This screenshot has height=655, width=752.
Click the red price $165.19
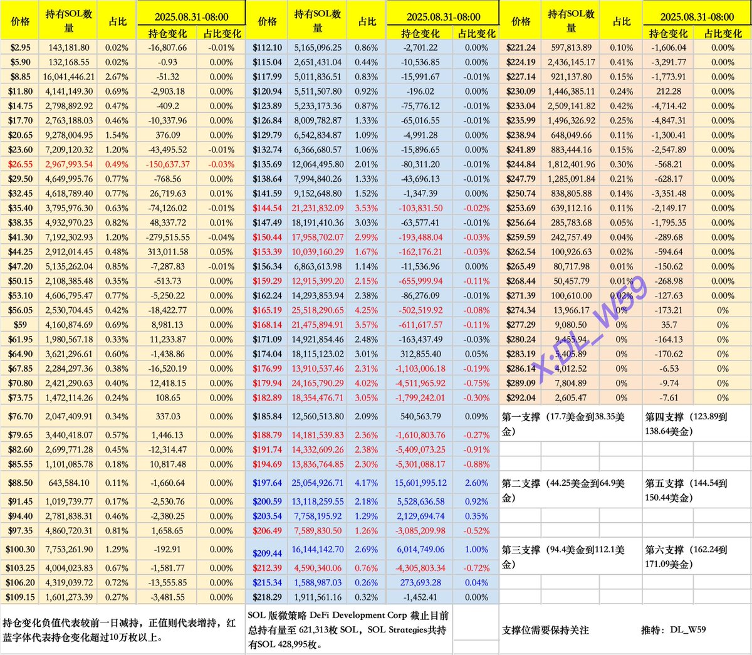tap(267, 310)
